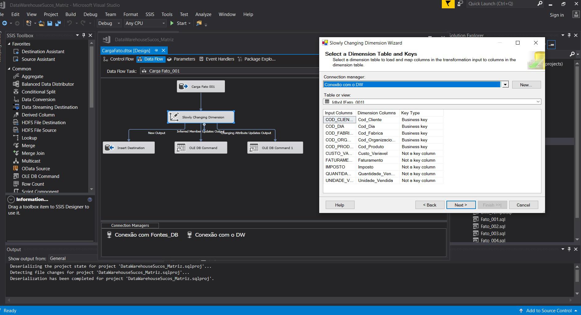The image size is (581, 315).
Task: Collapse the Favorites toolbox group
Action: coord(9,44)
